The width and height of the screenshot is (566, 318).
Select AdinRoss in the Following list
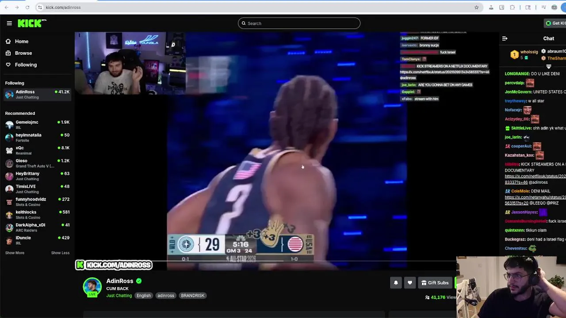coord(37,94)
